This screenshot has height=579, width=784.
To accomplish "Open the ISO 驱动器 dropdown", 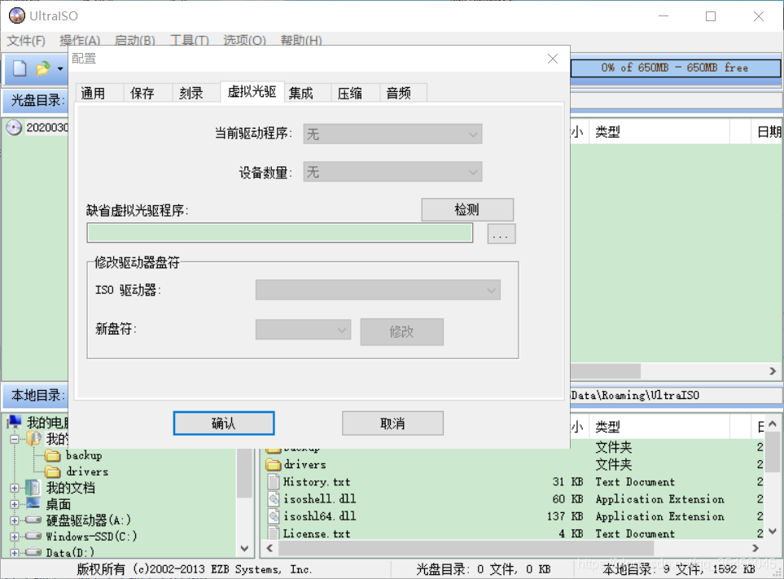I will (x=378, y=290).
